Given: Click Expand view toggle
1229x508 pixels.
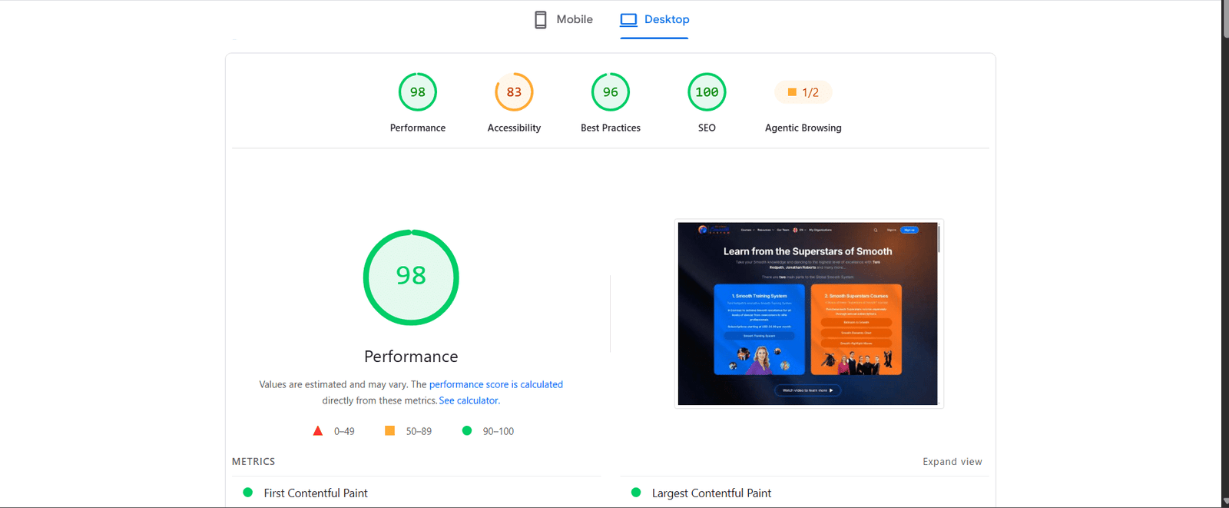Looking at the screenshot, I should click(952, 462).
